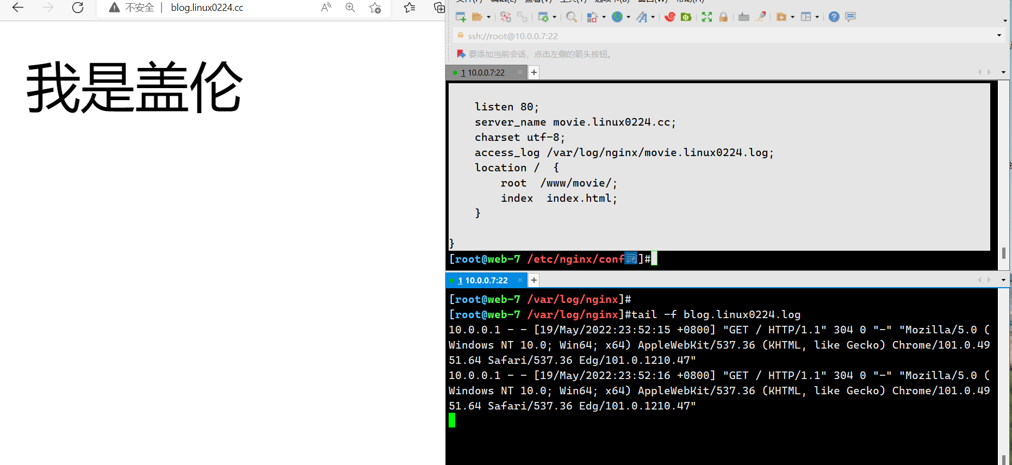Screen dimensions: 1012x465
Task: Click the globe encoding icon
Action: click(617, 17)
